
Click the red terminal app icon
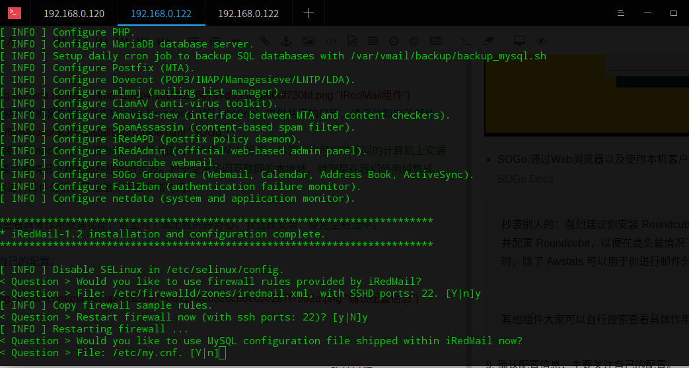pos(14,13)
